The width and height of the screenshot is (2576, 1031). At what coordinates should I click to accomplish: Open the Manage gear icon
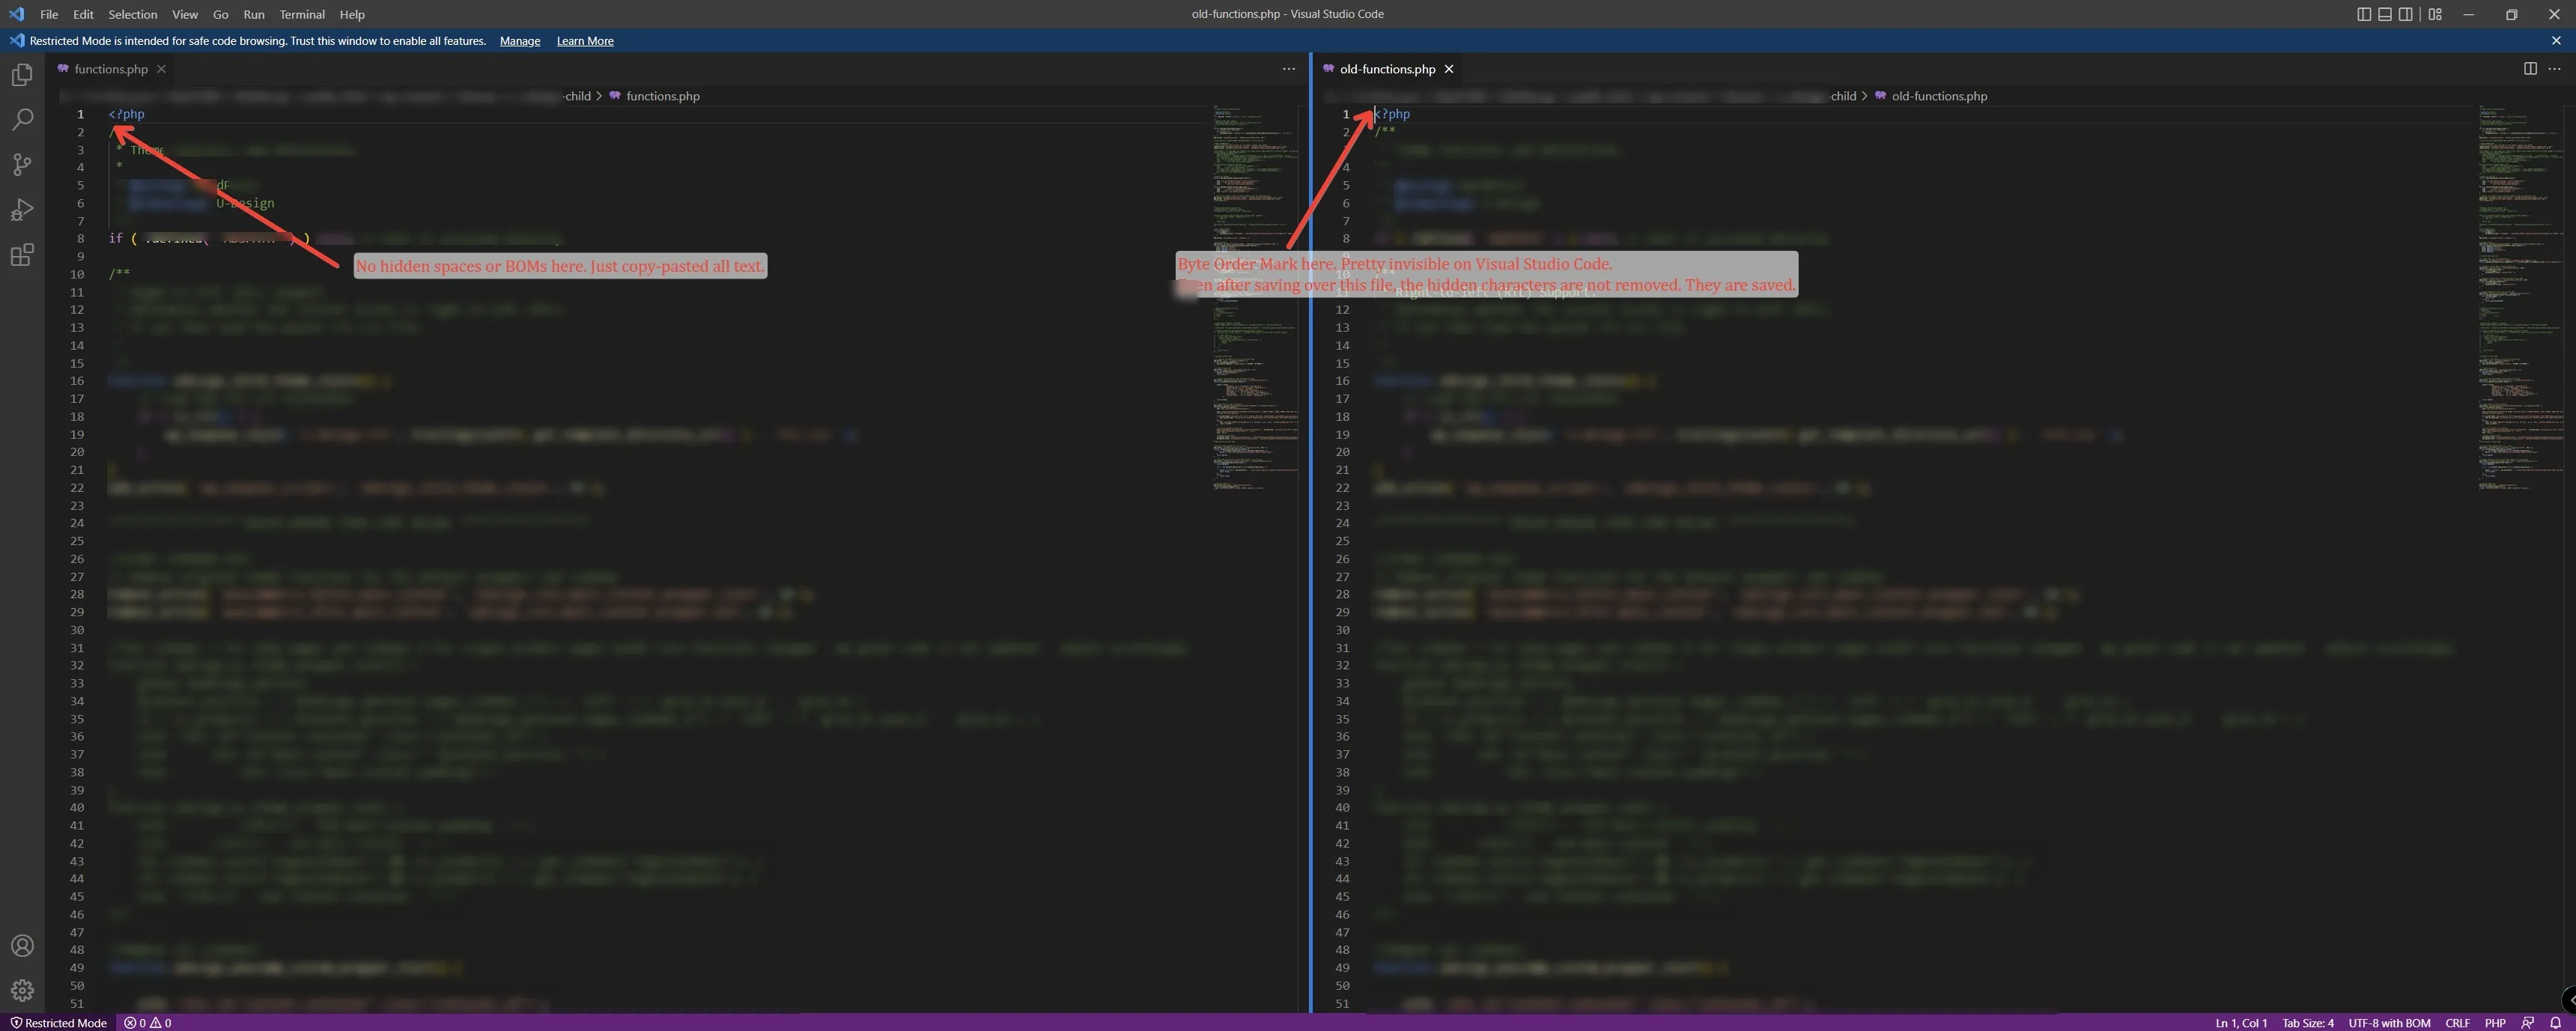(x=22, y=990)
